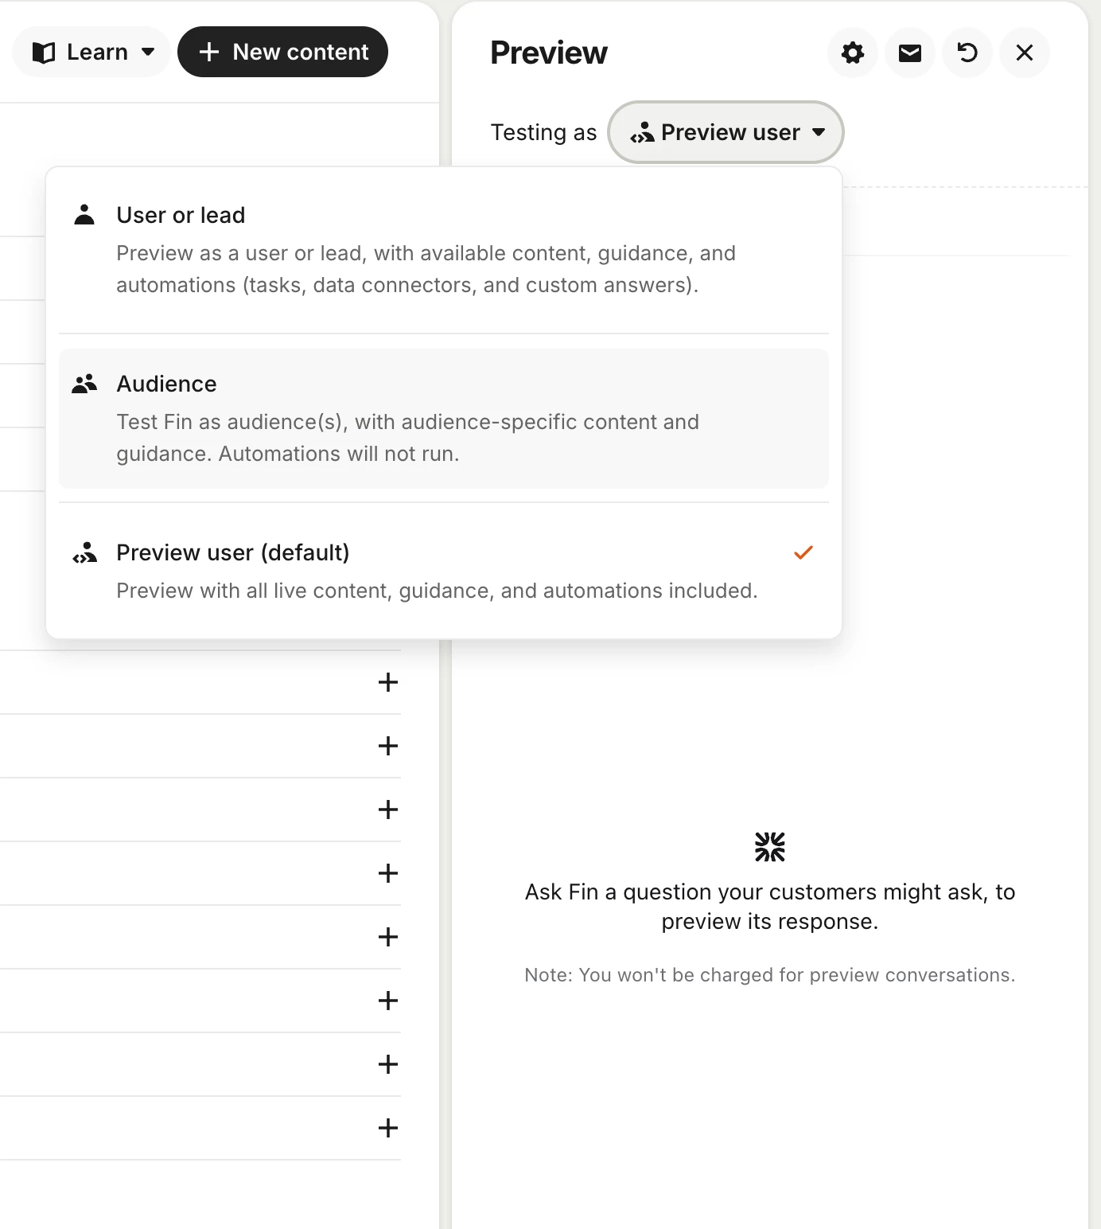1101x1229 pixels.
Task: Select Preview user (default) option
Action: pos(444,572)
